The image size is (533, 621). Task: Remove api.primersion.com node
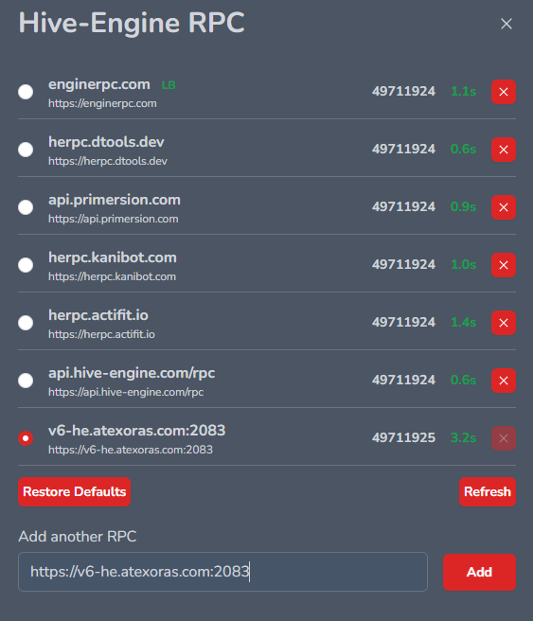click(x=504, y=207)
